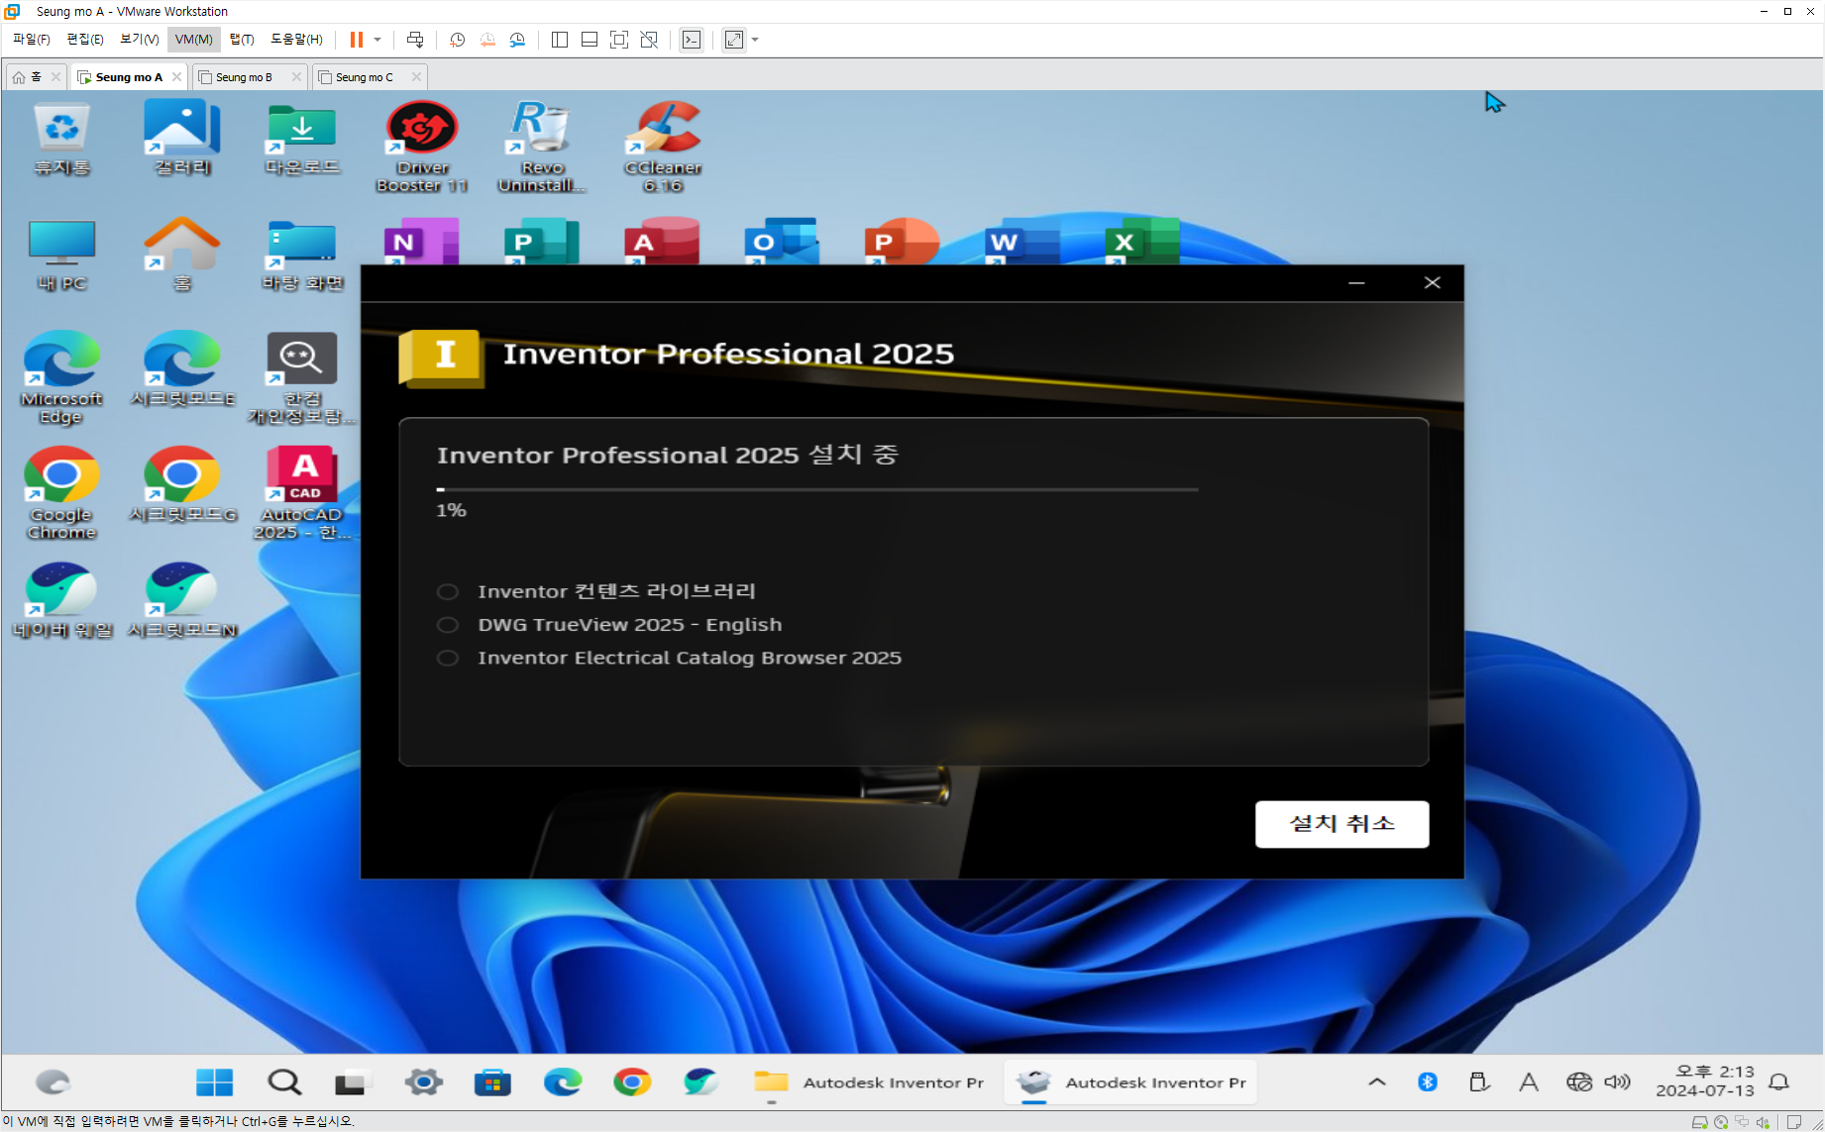1825x1132 pixels.
Task: Open the 보기(V) menu
Action: 139,40
